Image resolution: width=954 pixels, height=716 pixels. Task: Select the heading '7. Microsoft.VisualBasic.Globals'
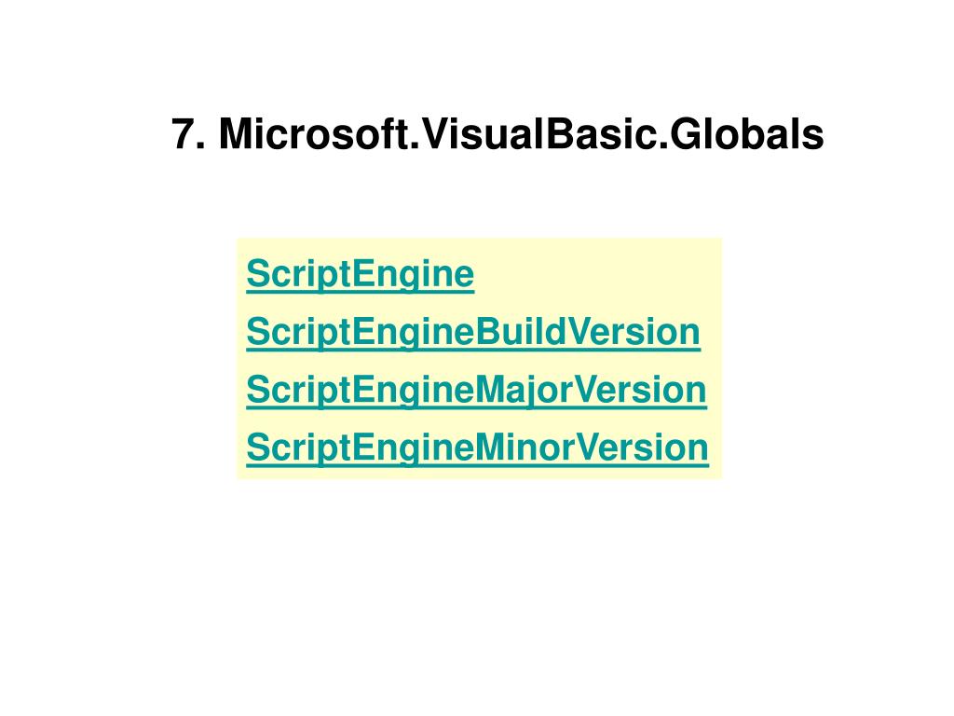pyautogui.click(x=497, y=134)
